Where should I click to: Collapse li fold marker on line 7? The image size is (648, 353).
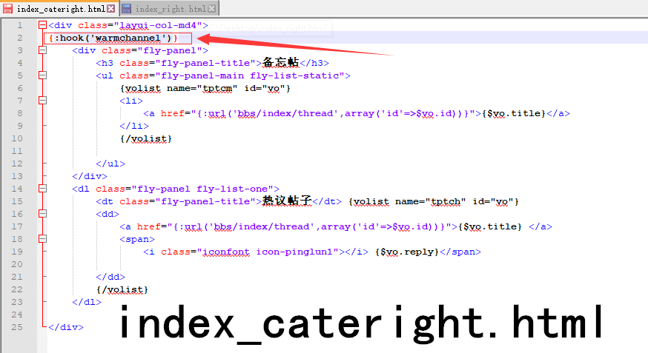pyautogui.click(x=42, y=101)
